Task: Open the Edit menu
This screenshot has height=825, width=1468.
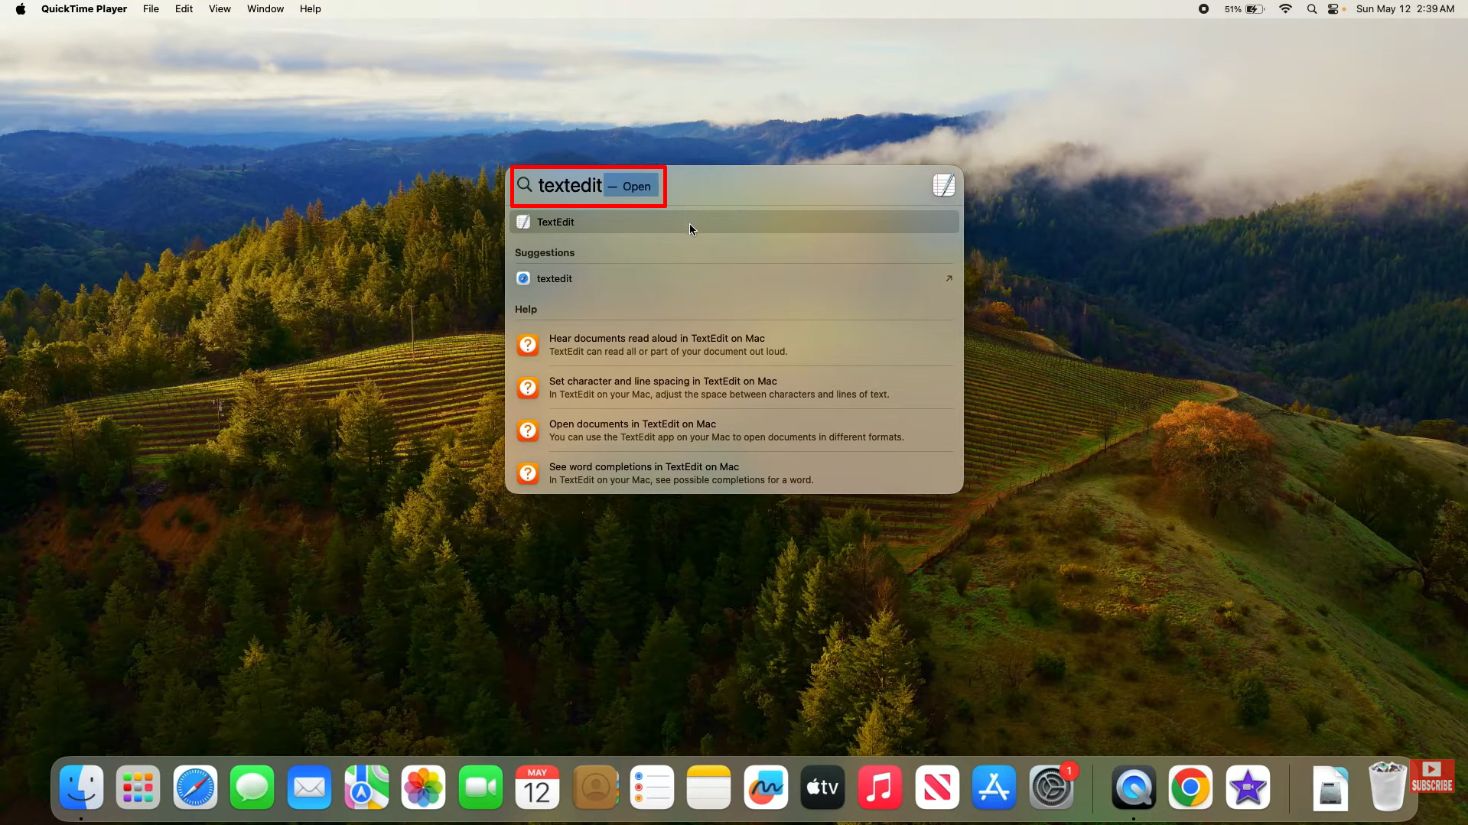Action: coord(184,9)
